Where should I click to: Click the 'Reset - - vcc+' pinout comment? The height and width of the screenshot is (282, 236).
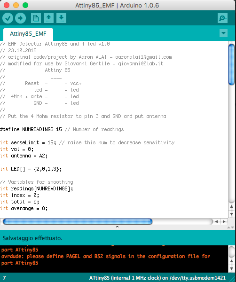[x=41, y=84]
